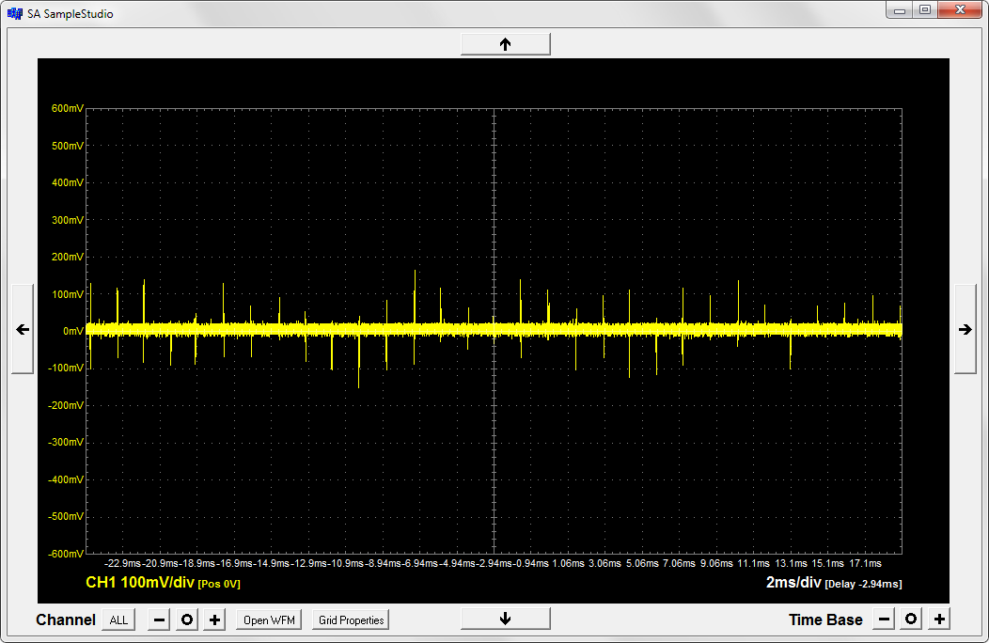Shift the waveform using the left arrow button
The width and height of the screenshot is (989, 643).
point(23,329)
